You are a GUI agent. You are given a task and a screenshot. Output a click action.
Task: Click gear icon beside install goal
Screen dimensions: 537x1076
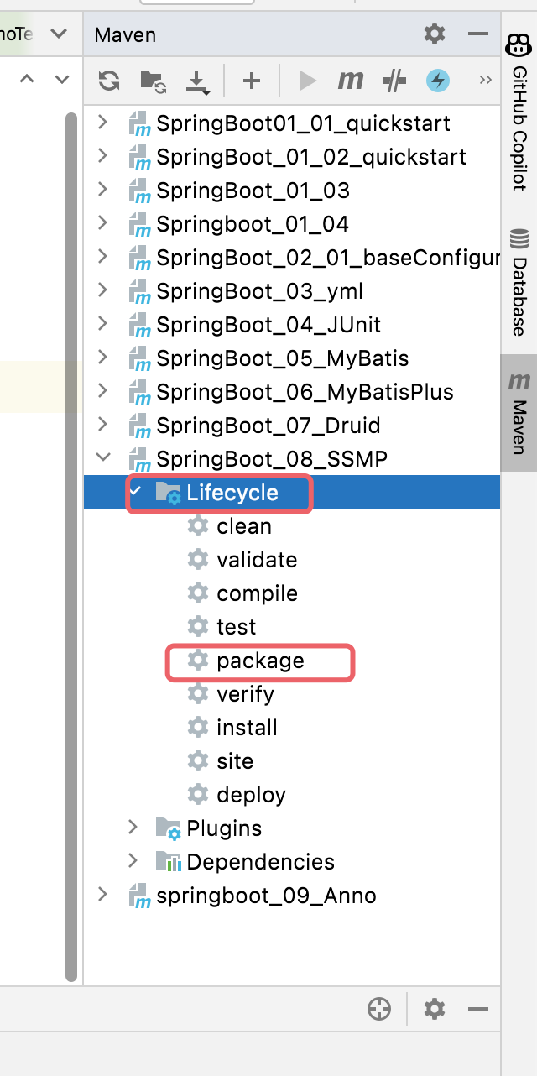pyautogui.click(x=198, y=728)
